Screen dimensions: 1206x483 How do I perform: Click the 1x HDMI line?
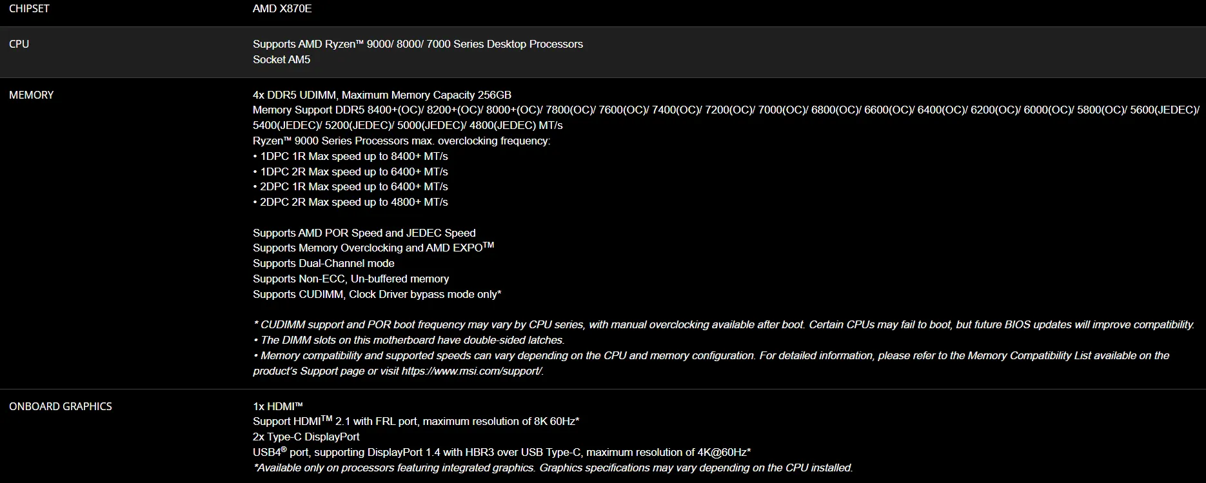tap(278, 406)
